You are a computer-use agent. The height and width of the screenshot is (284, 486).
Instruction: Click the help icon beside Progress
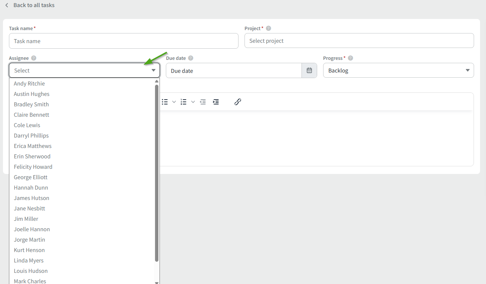pos(350,58)
